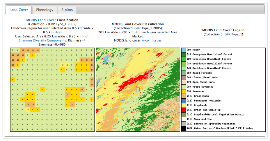
Task: Select the '(1) Evergreen Needleleaf Forest' label
Action: pyautogui.click(x=209, y=55)
